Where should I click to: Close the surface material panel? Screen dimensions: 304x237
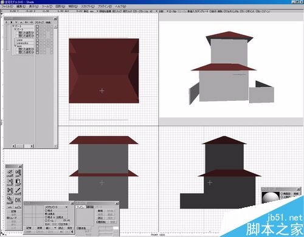click(117, 204)
